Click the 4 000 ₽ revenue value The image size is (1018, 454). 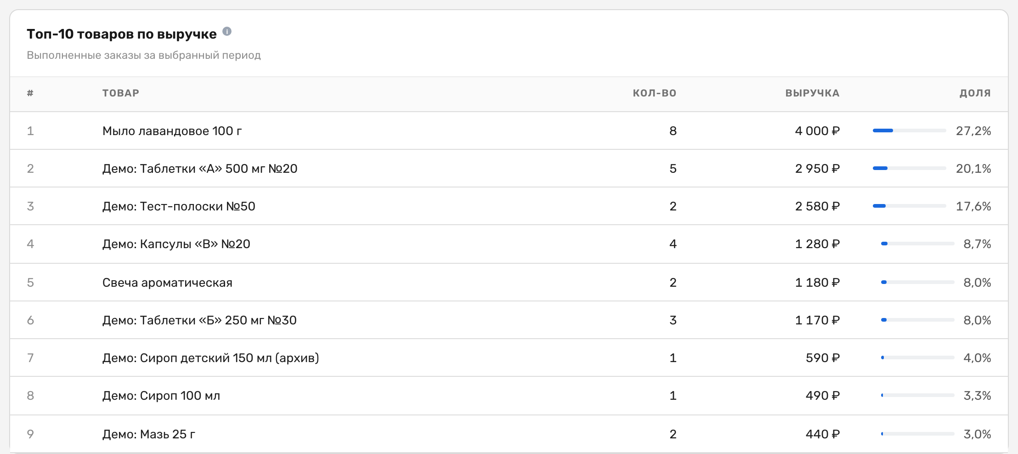817,131
